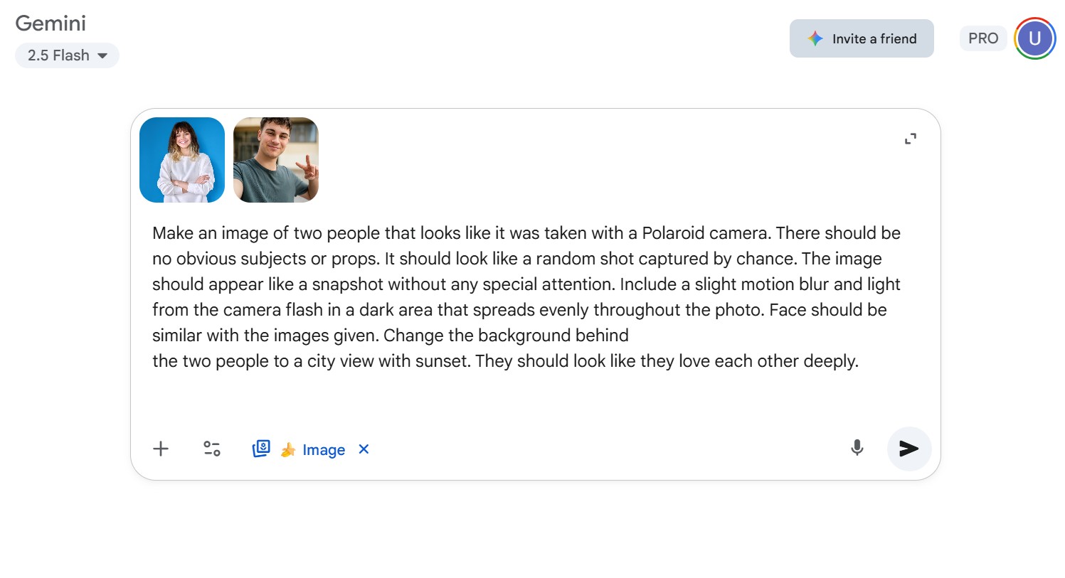Open the woman's photo thumbnail
This screenshot has width=1065, height=578.
point(181,160)
